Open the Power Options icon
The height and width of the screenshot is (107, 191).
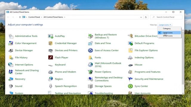point(90,72)
